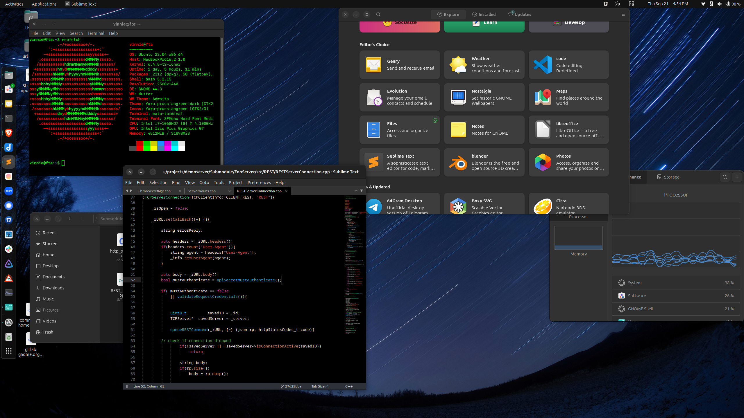
Task: Click the Socialize category banner
Action: coord(400,27)
